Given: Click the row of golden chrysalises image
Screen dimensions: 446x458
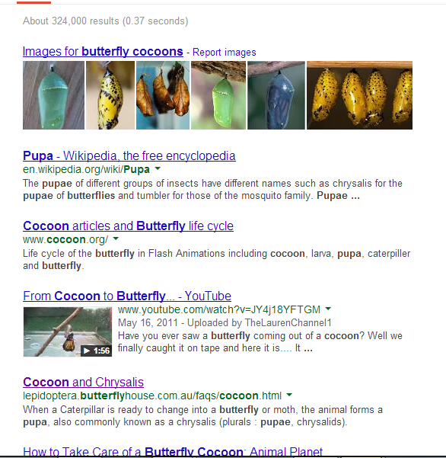Looking at the screenshot, I should point(360,95).
